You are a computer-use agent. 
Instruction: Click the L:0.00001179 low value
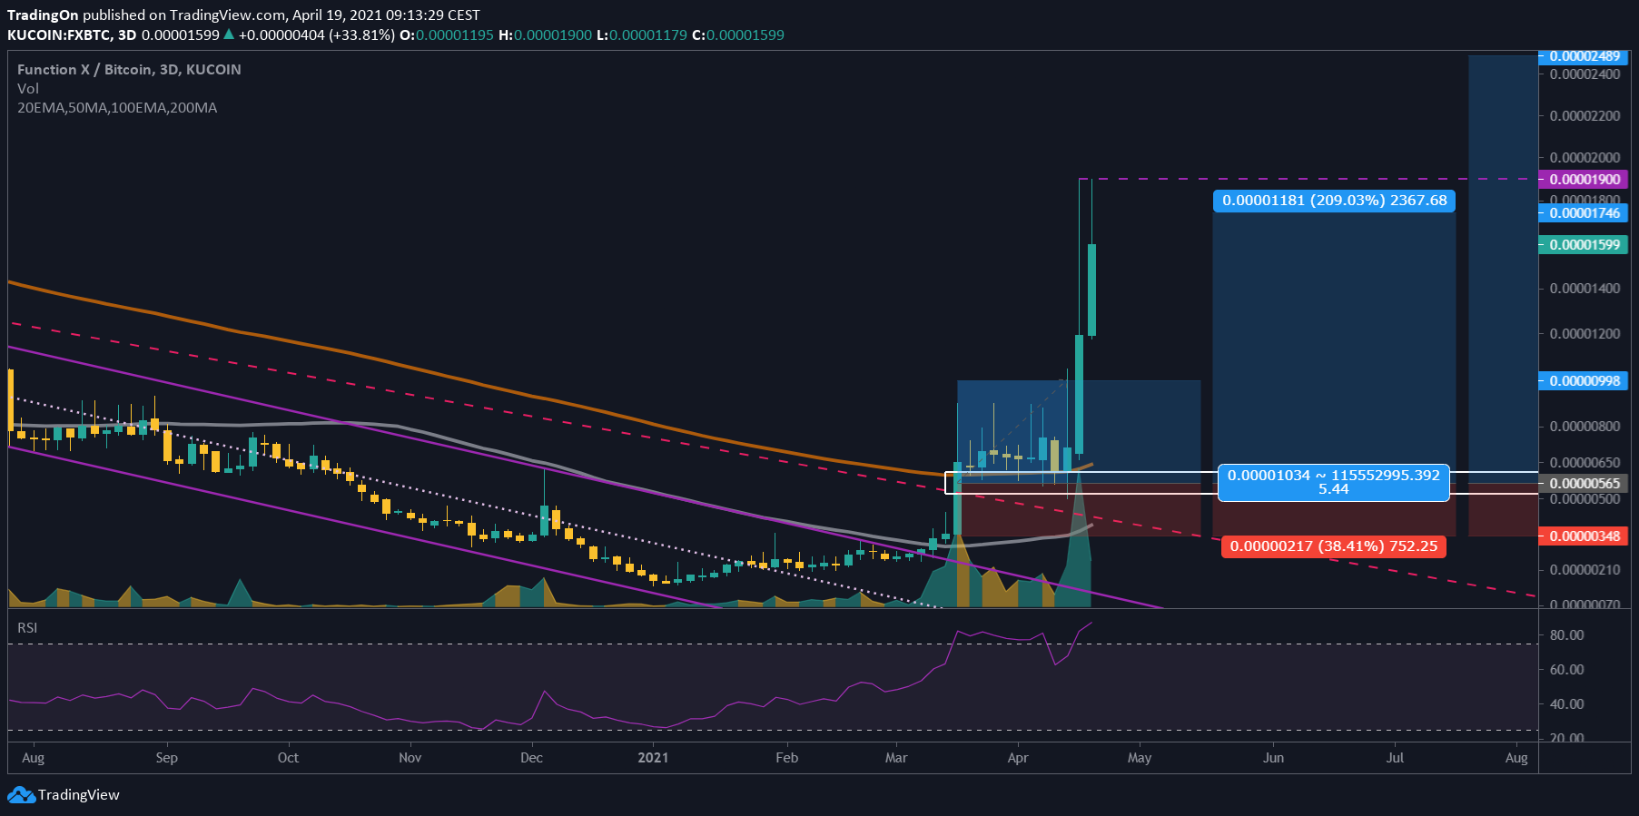pos(642,34)
